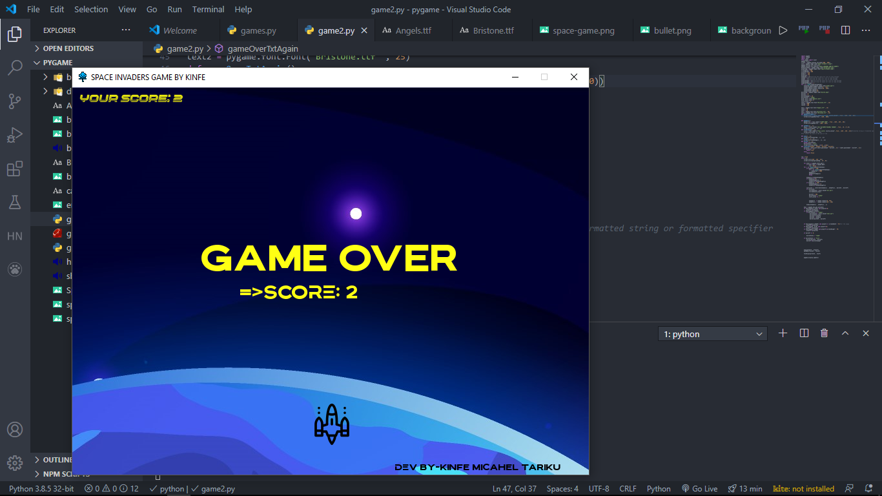The width and height of the screenshot is (882, 496).
Task: Switch to the Bristone.ttf tab
Action: pyautogui.click(x=493, y=30)
